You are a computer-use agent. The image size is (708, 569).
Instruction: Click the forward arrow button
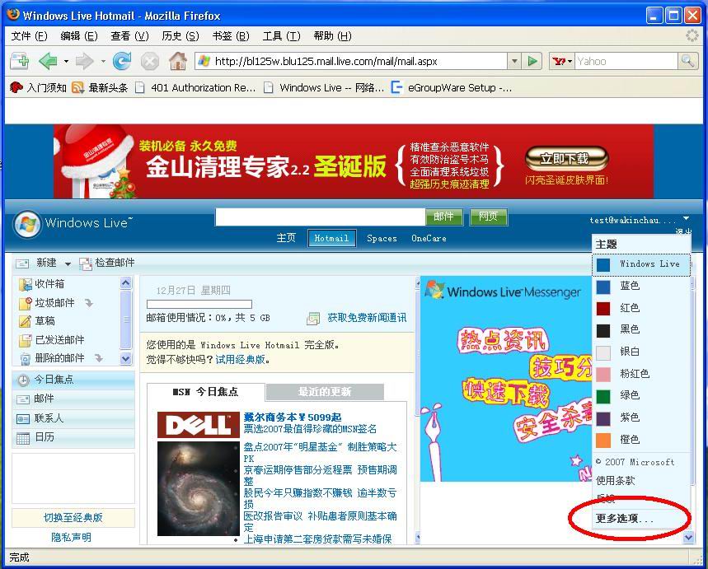click(x=84, y=61)
